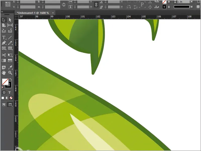The width and height of the screenshot is (201, 151).
Task: Select the Hand tool
Action: click(x=4, y=73)
